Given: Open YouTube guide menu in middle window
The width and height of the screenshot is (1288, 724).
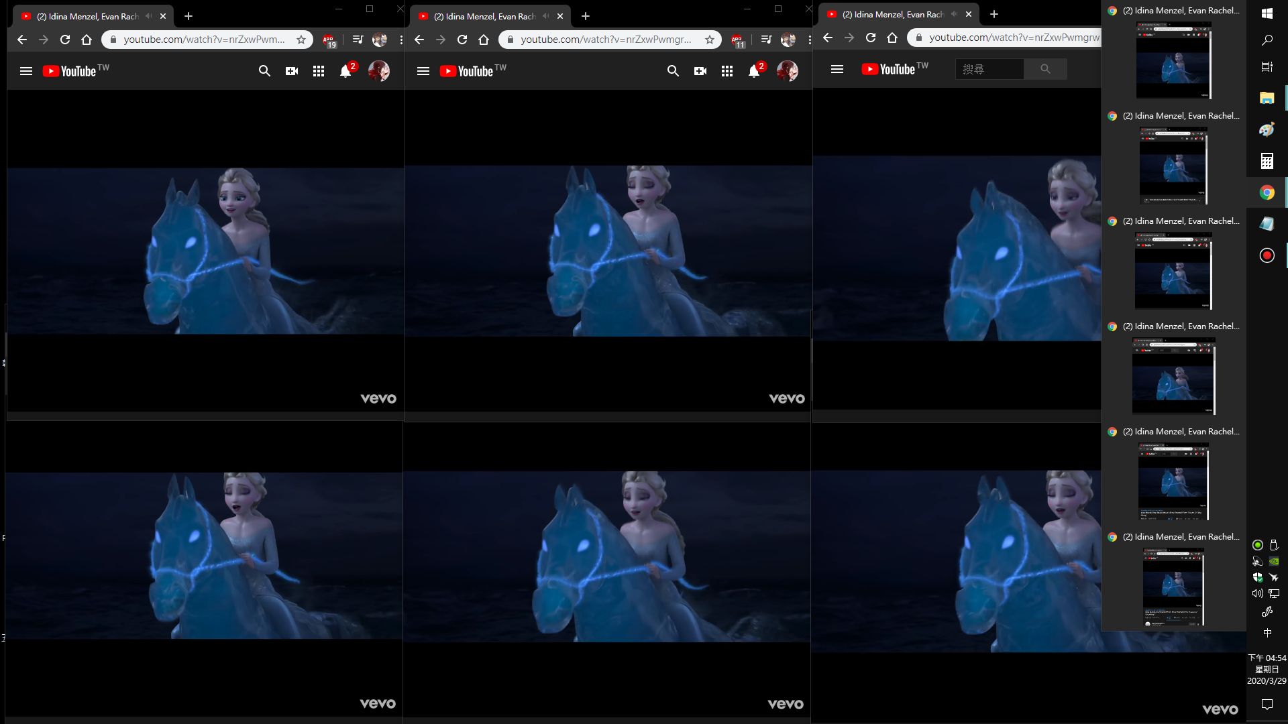Looking at the screenshot, I should (423, 71).
